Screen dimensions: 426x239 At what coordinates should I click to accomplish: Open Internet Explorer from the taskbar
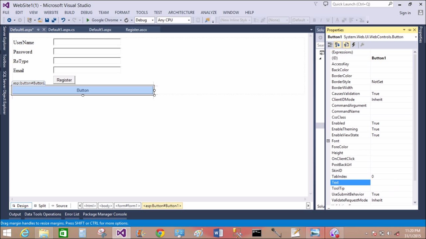click(25, 233)
